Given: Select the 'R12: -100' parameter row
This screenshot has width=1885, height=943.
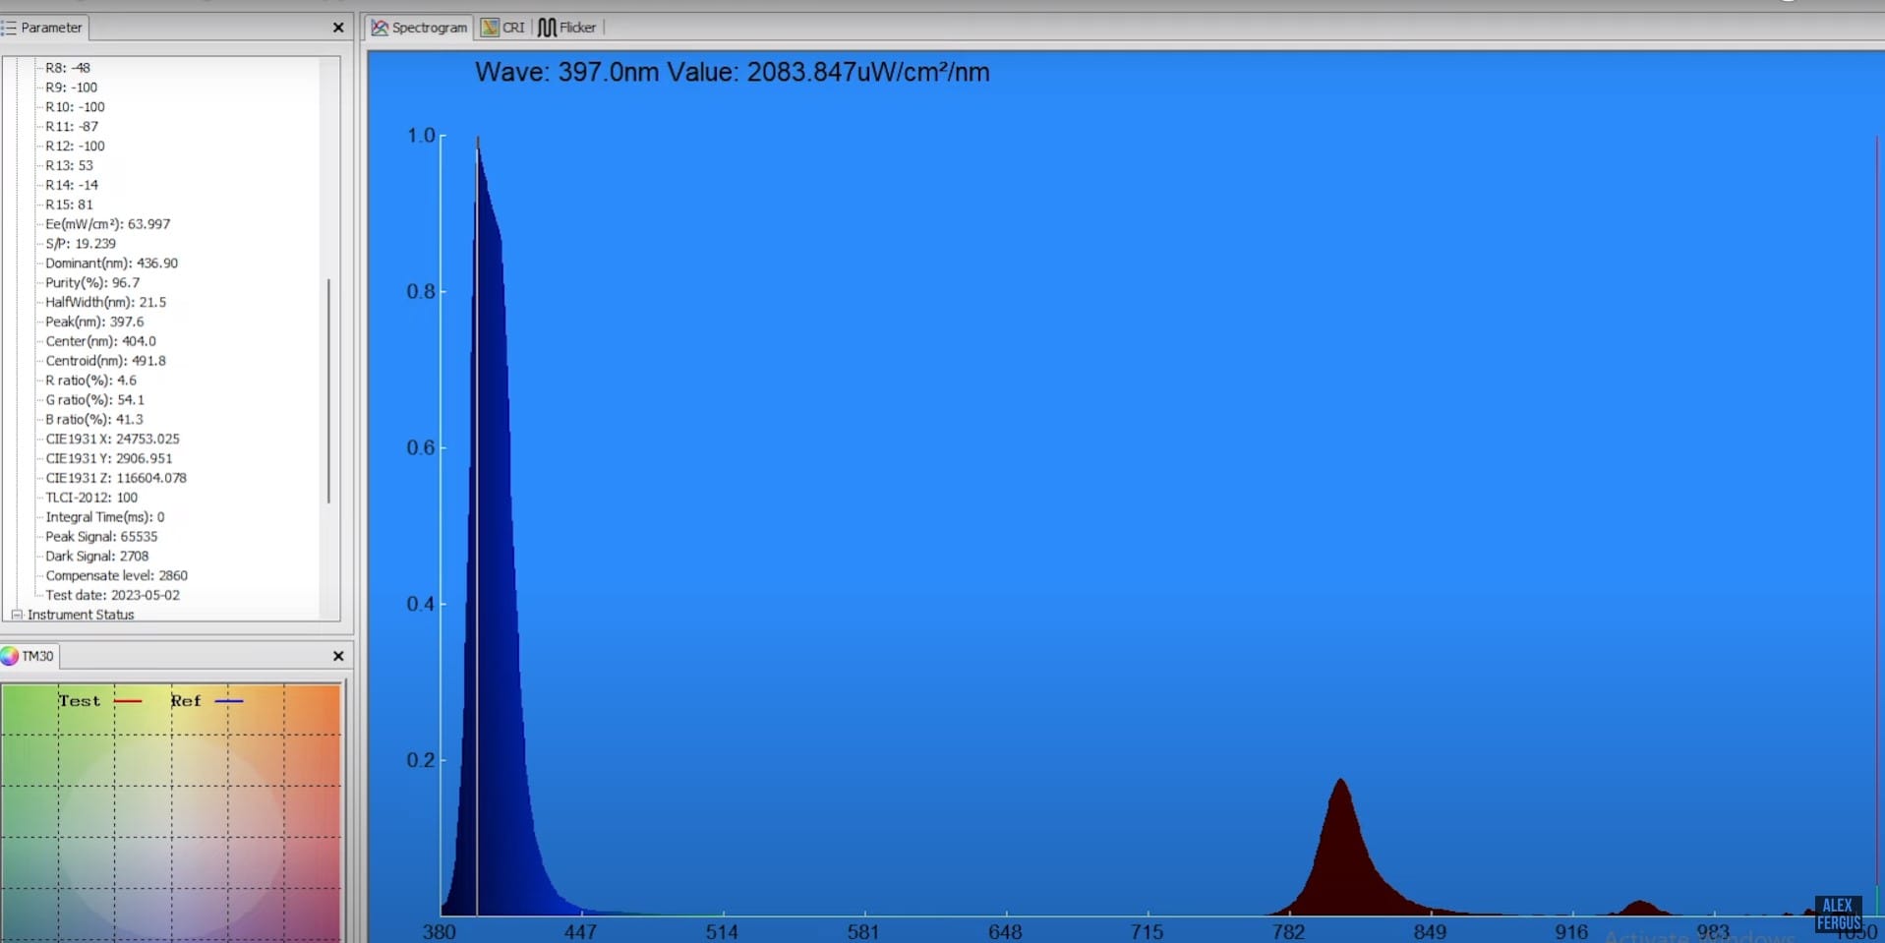Looking at the screenshot, I should coord(75,147).
